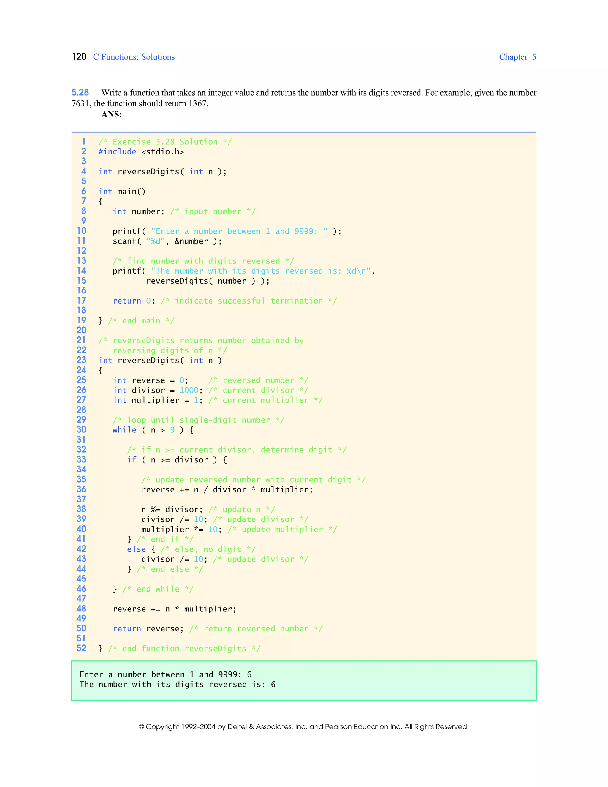608x787 pixels.
Task: Click the #include <stdio.h> line
Action: click(x=141, y=152)
